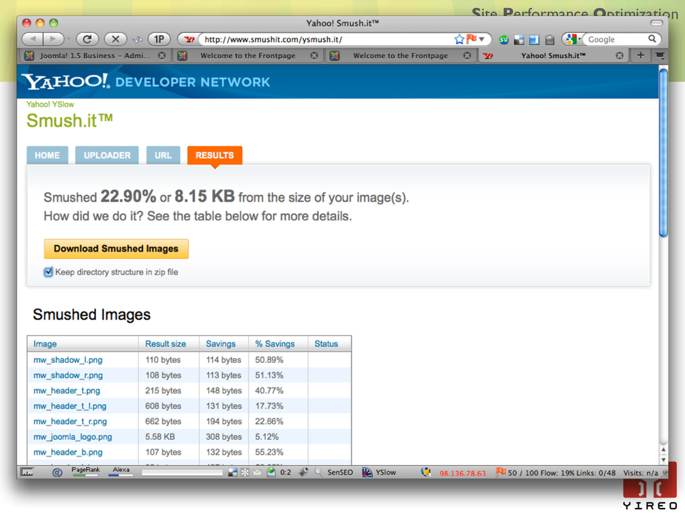Sort table by Image column header
Viewport: 685px width, 514px height.
click(45, 344)
